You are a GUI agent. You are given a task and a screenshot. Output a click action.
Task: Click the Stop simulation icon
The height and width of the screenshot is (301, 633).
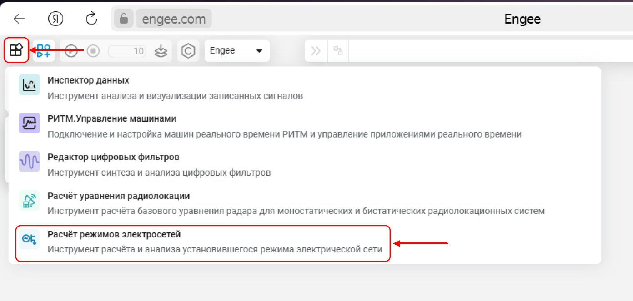93,50
